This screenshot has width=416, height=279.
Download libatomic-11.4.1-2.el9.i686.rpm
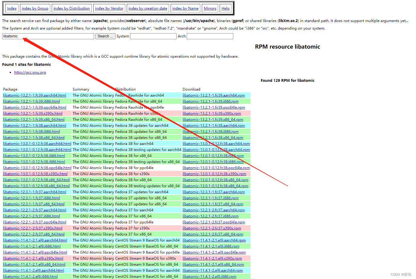pyautogui.click(x=209, y=276)
